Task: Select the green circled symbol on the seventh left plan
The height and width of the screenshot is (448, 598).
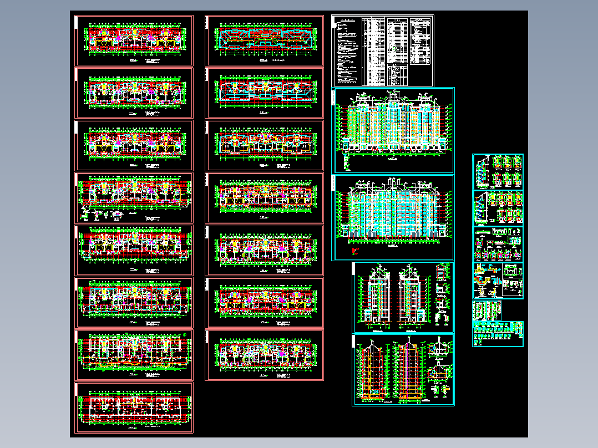Action: point(185,335)
